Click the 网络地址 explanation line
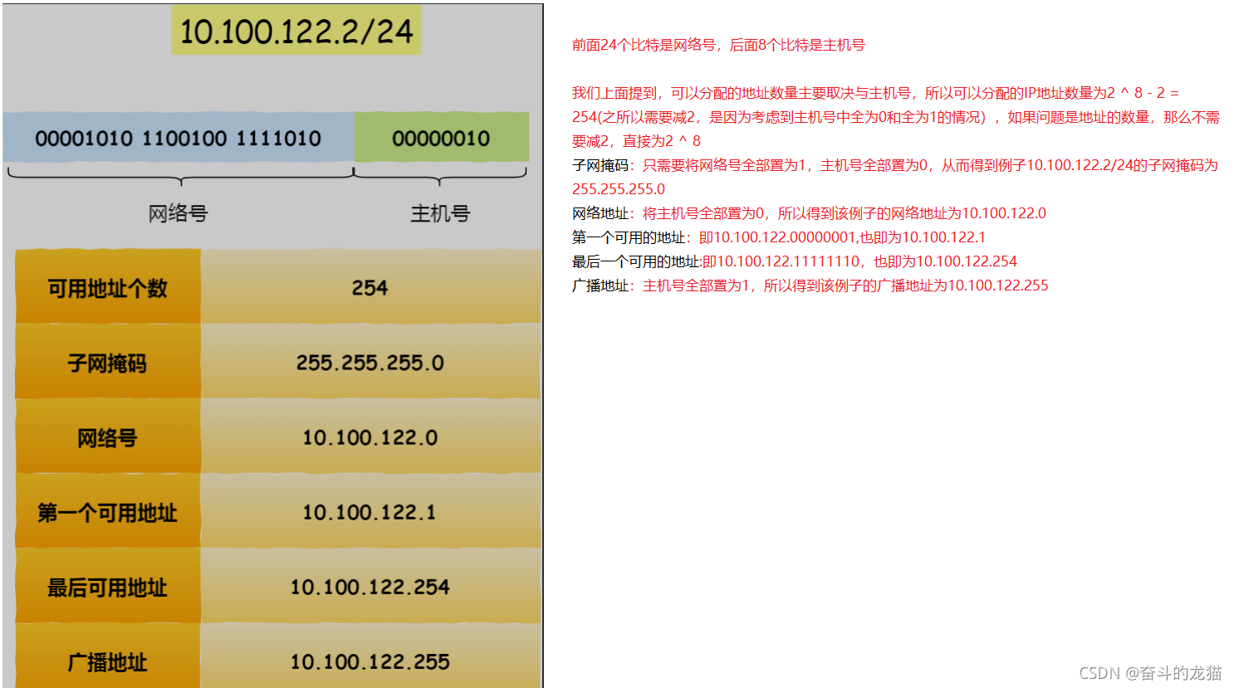Image resolution: width=1234 pixels, height=688 pixels. tap(809, 213)
